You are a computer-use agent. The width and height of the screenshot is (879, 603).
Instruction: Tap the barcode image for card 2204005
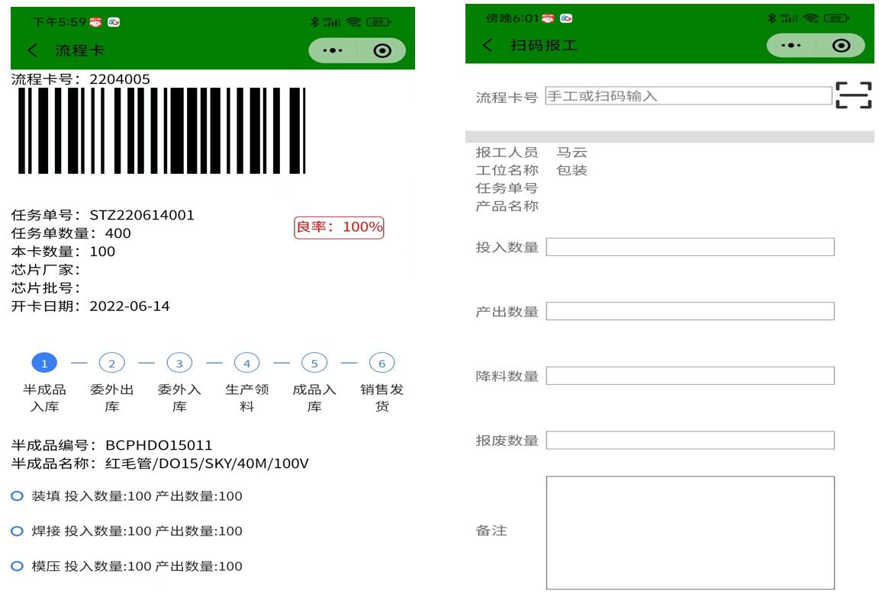coord(161,130)
